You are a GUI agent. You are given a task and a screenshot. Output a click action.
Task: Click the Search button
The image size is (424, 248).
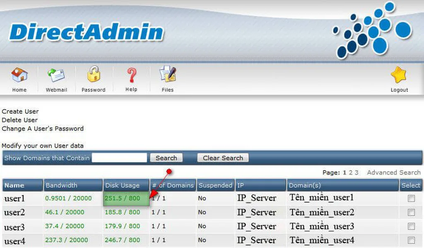coord(166,158)
